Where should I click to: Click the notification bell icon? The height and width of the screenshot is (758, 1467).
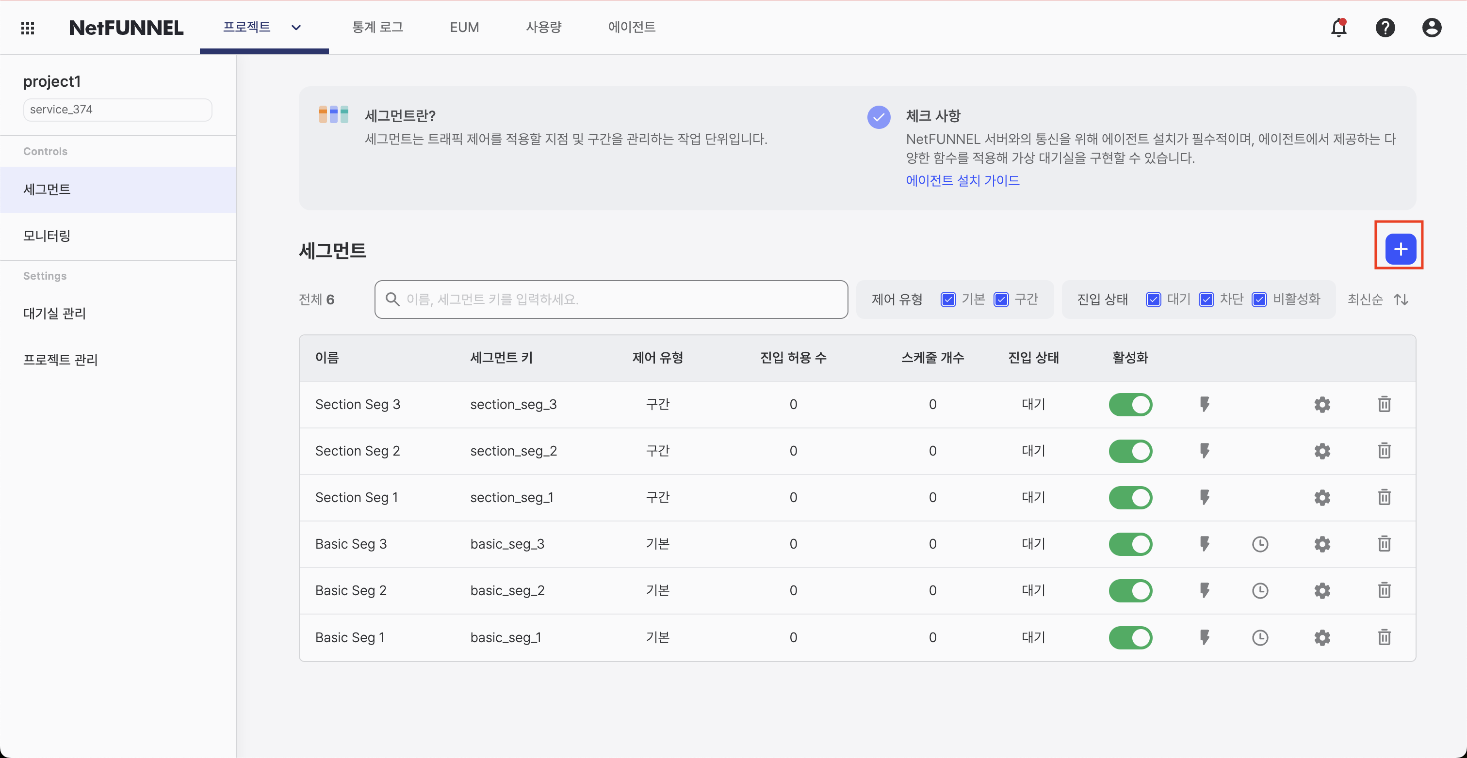(1339, 27)
